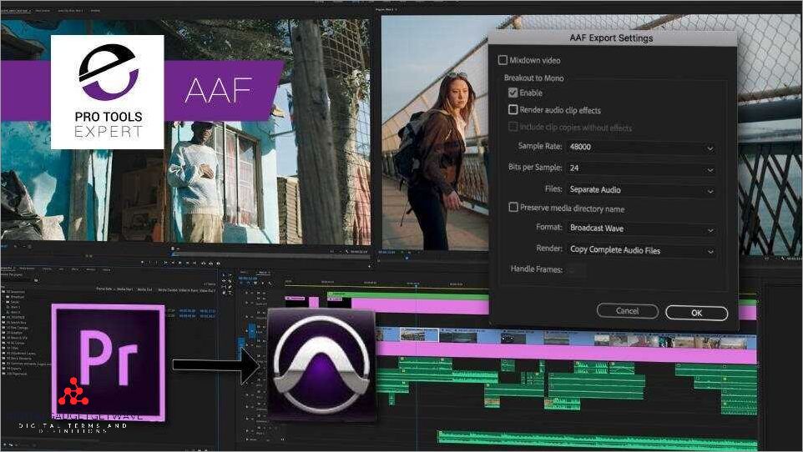
Task: Enable Render audio clip effects
Action: [x=513, y=110]
